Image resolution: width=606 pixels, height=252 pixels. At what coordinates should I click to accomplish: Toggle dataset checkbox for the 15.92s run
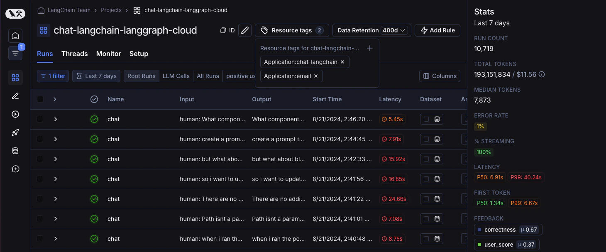pos(426,159)
